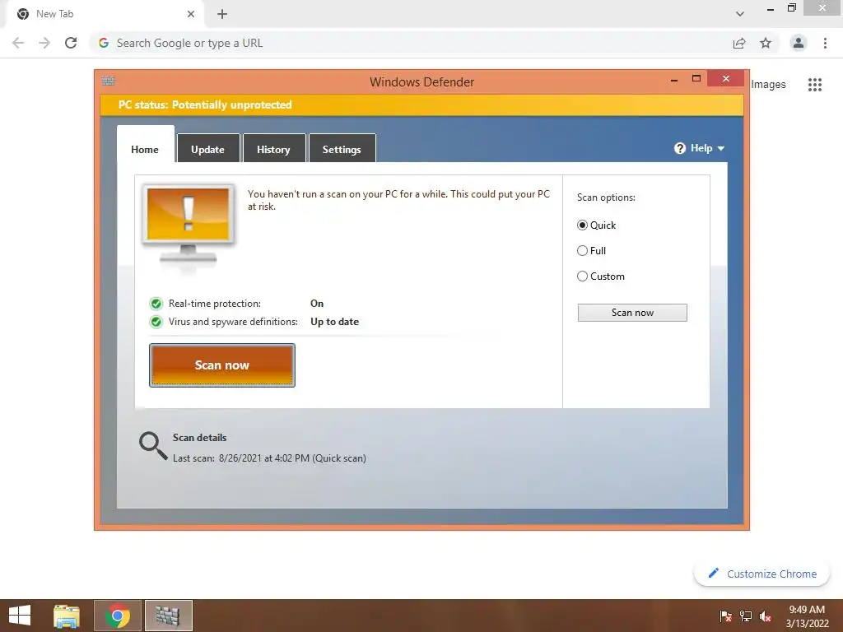Viewport: 843px width, 632px height.
Task: Open Chrome three-dot menu
Action: (x=825, y=43)
